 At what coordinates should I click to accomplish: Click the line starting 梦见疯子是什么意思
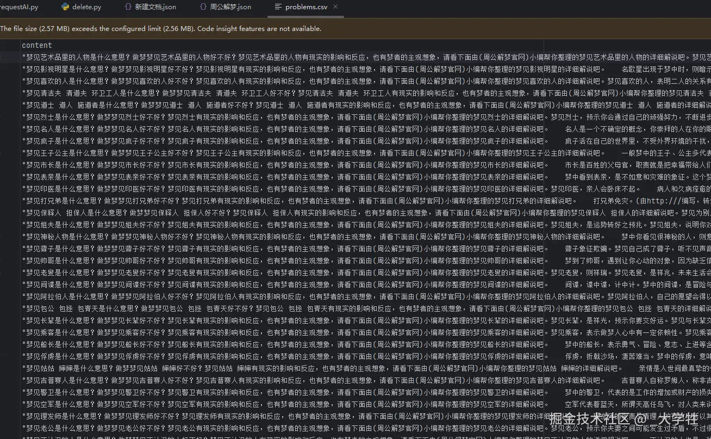[x=366, y=141]
